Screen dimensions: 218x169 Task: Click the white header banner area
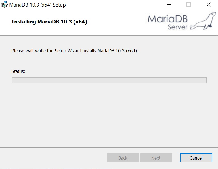(109, 22)
